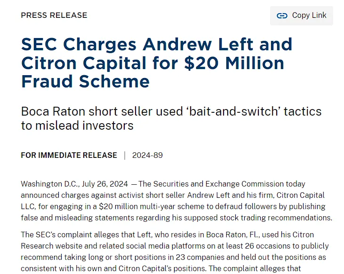Click the PRESS RELEASE label
This screenshot has height=274, width=344.
click(54, 15)
